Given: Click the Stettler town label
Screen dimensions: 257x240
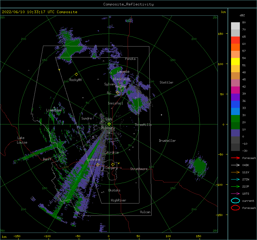Looking at the screenshot, I should pos(166,82).
